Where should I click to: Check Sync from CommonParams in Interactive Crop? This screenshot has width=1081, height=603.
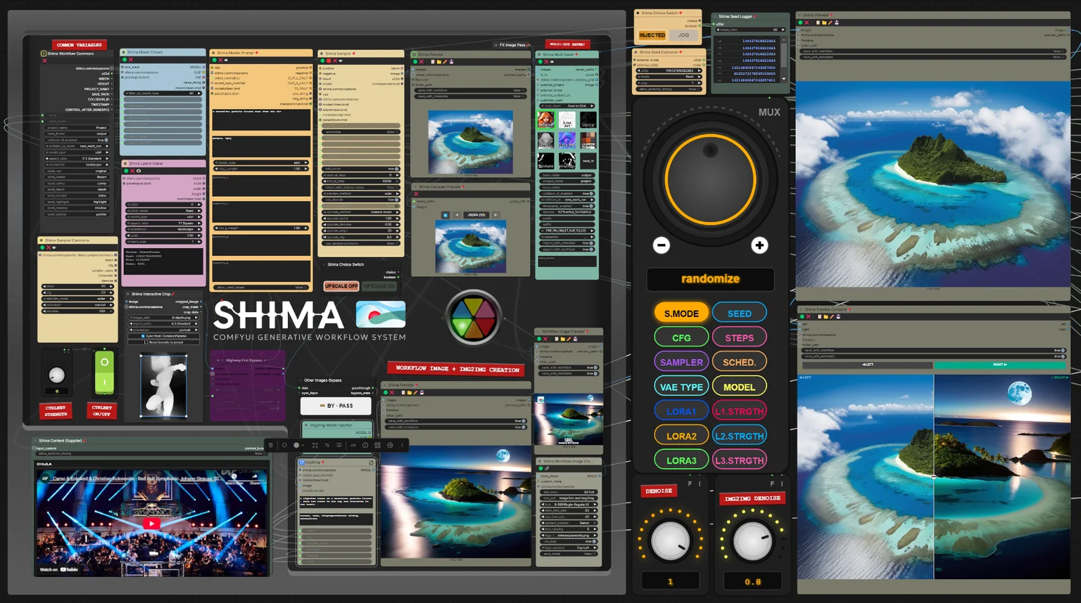pos(165,336)
